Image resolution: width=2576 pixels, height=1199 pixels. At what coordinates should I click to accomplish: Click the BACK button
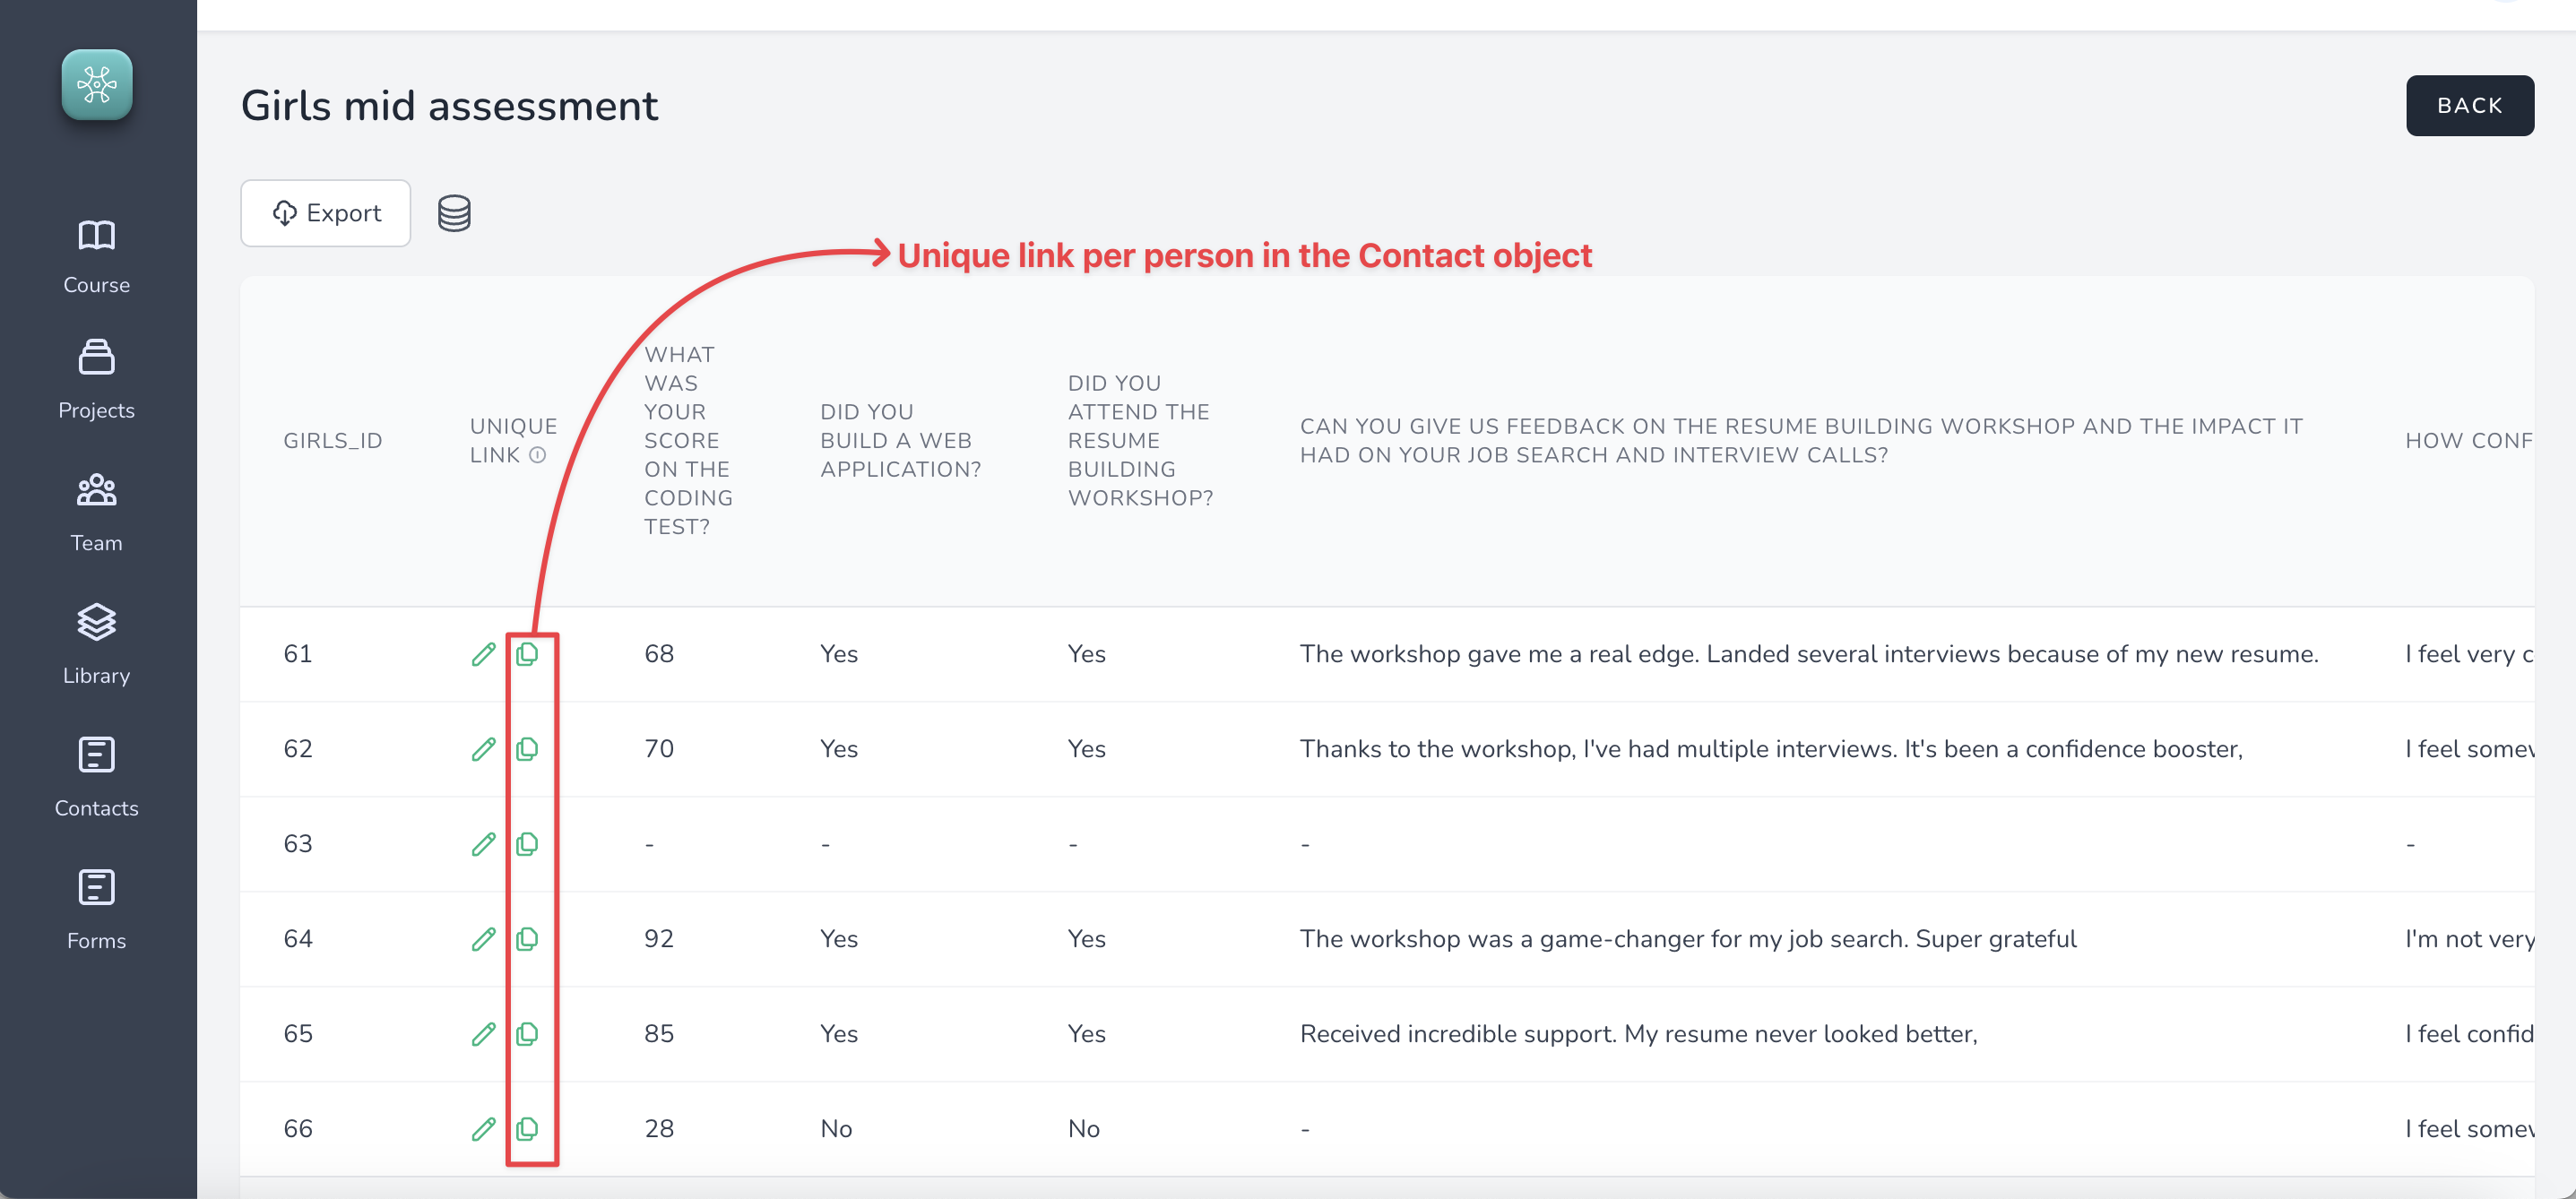2469,105
